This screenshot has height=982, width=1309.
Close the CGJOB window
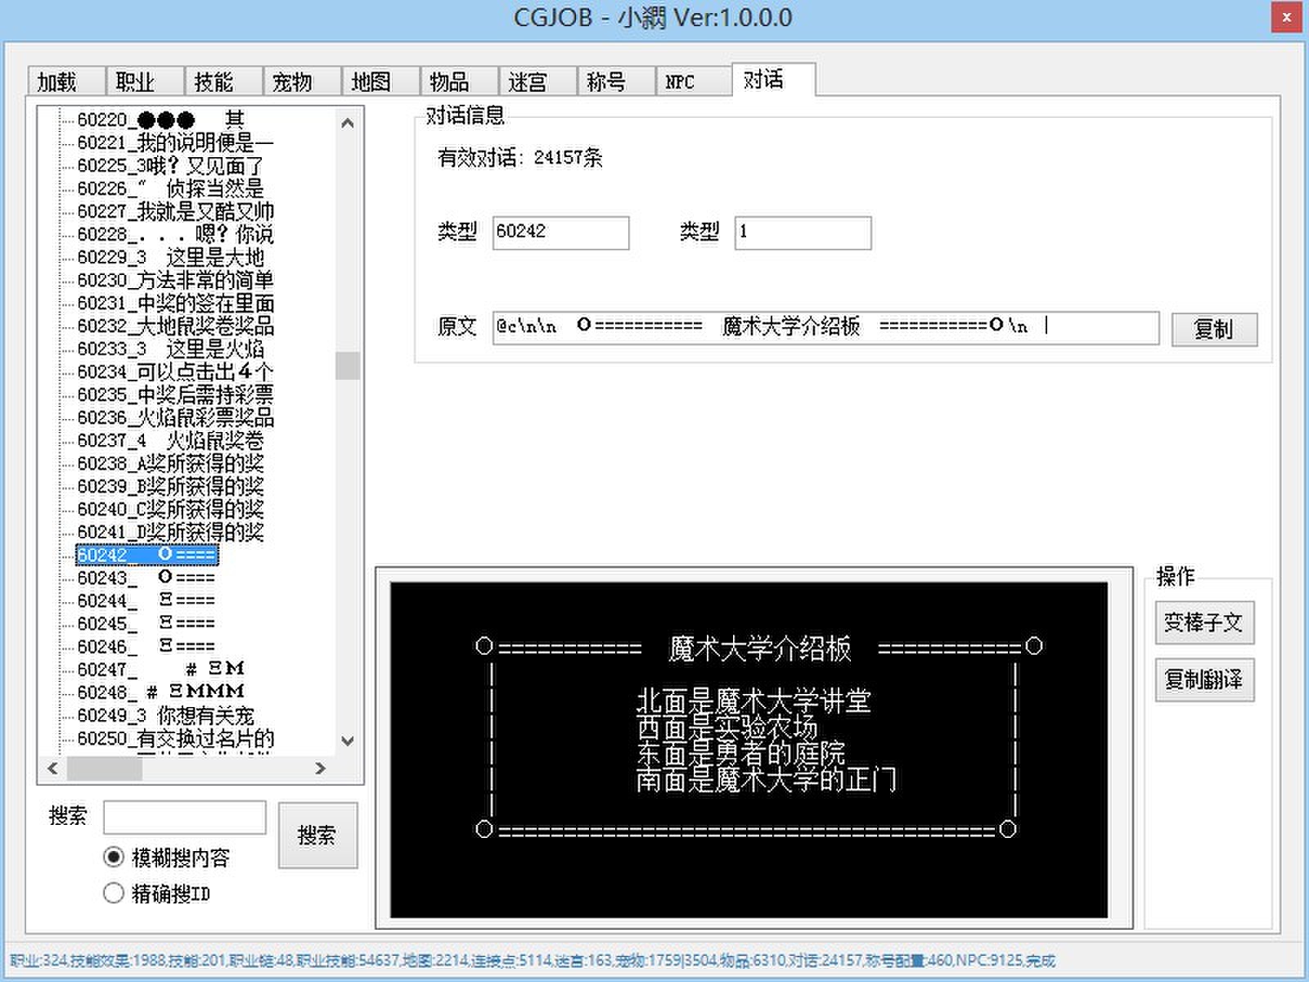coord(1286,17)
